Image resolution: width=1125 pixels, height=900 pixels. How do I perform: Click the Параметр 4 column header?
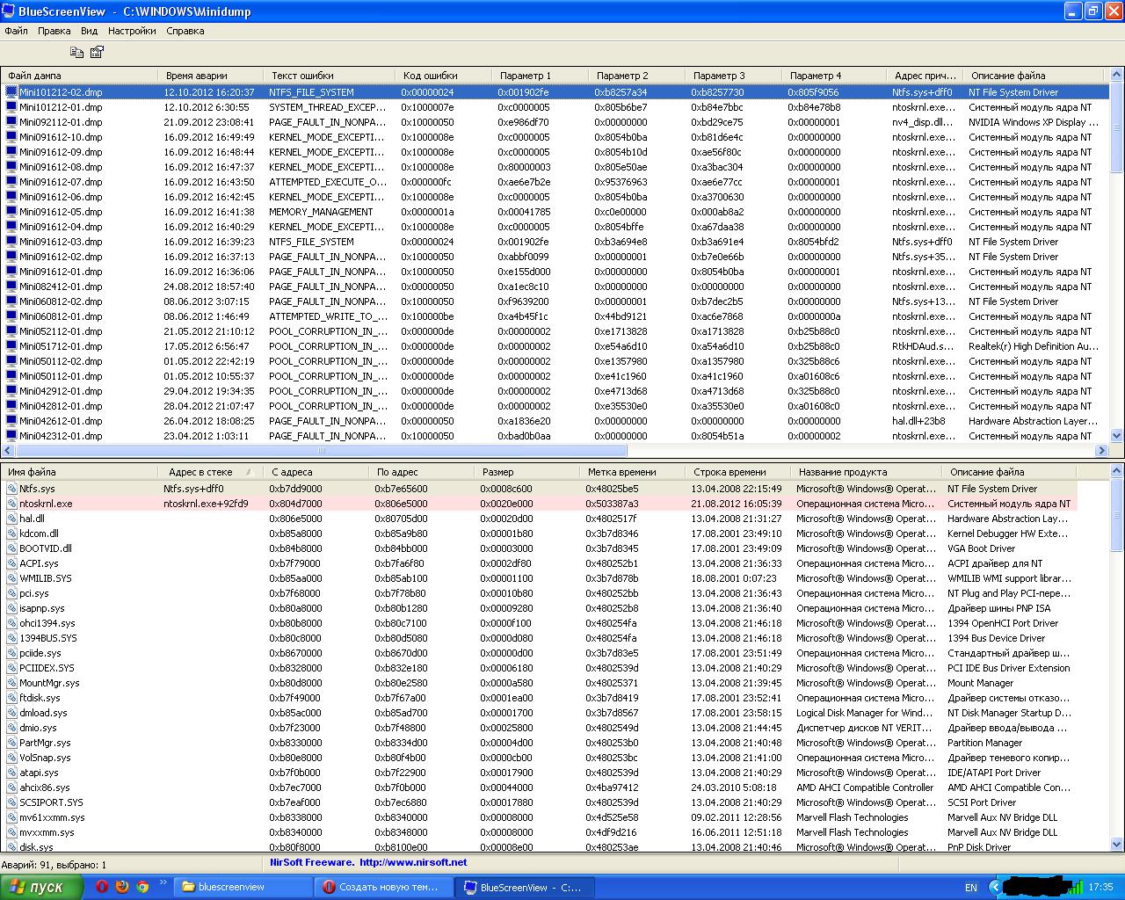834,76
